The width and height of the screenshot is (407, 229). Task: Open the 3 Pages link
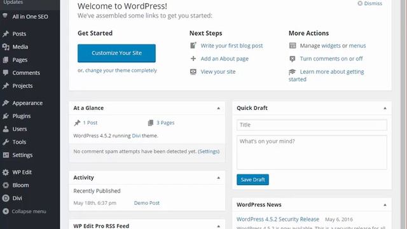coord(165,123)
